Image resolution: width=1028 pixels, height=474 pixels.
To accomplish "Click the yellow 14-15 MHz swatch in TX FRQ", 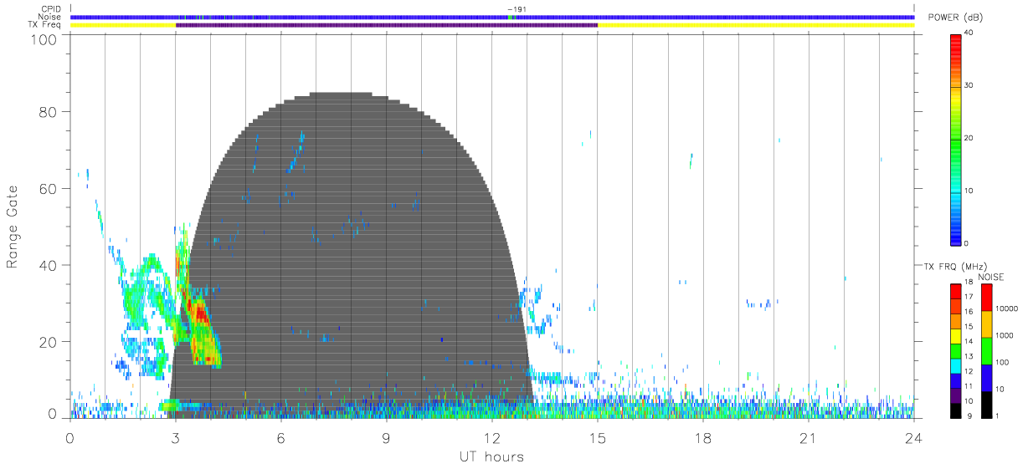I will [x=956, y=335].
